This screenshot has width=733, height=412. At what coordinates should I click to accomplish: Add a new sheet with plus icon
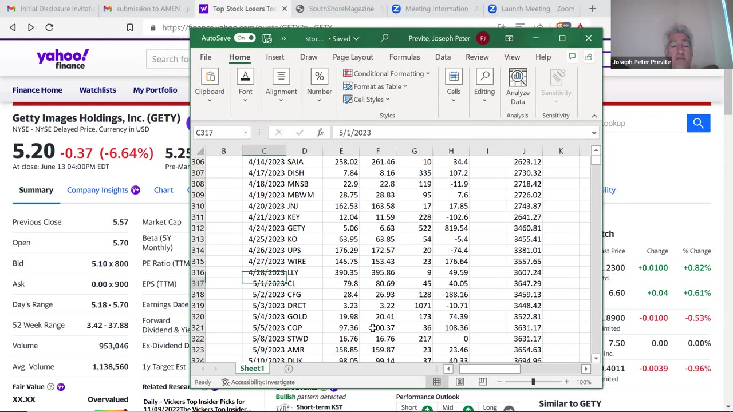pos(288,369)
